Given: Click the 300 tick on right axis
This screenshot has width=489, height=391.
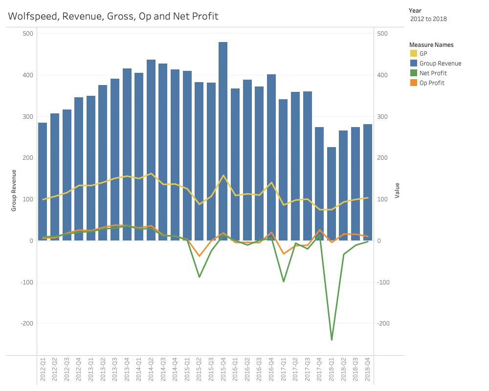Looking at the screenshot, I should [x=382, y=116].
